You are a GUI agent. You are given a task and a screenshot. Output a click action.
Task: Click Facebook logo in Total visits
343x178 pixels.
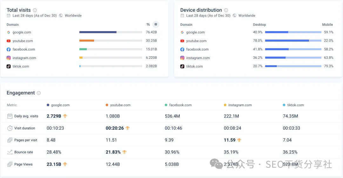pos(9,50)
